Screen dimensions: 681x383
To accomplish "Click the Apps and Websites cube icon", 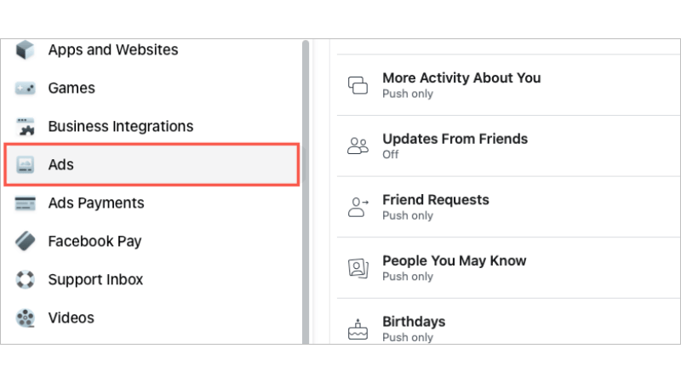I will pos(25,50).
